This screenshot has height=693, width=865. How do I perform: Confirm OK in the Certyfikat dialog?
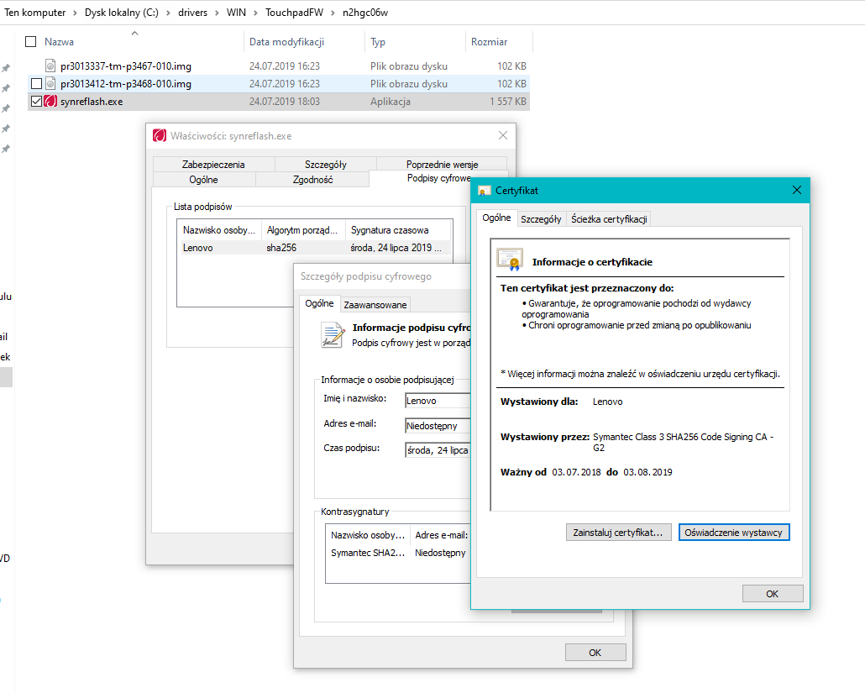pyautogui.click(x=773, y=594)
